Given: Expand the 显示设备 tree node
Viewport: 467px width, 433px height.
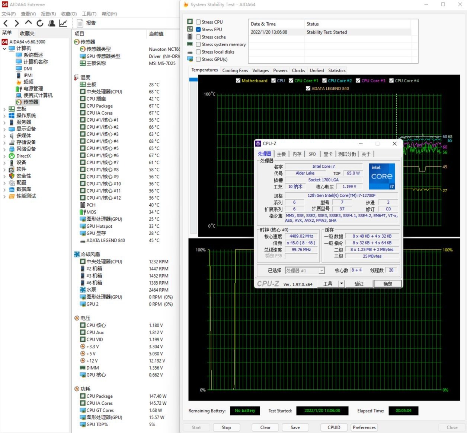Looking at the screenshot, I should [4, 129].
